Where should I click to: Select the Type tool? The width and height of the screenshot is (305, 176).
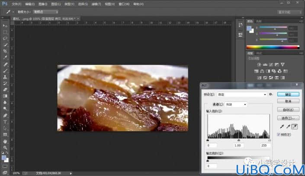coord(5,122)
